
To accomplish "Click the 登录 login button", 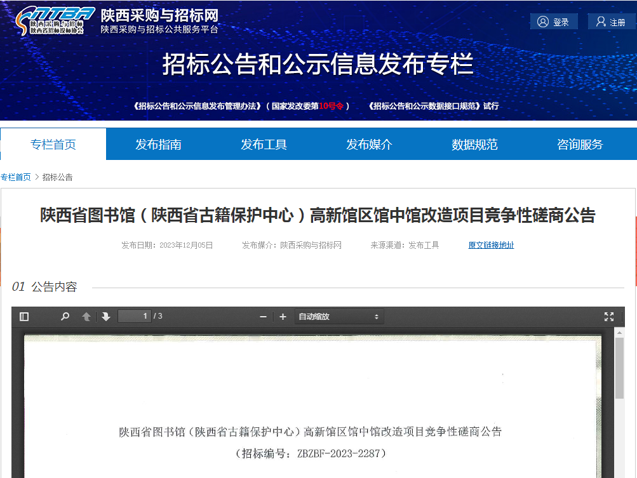I will coord(554,22).
